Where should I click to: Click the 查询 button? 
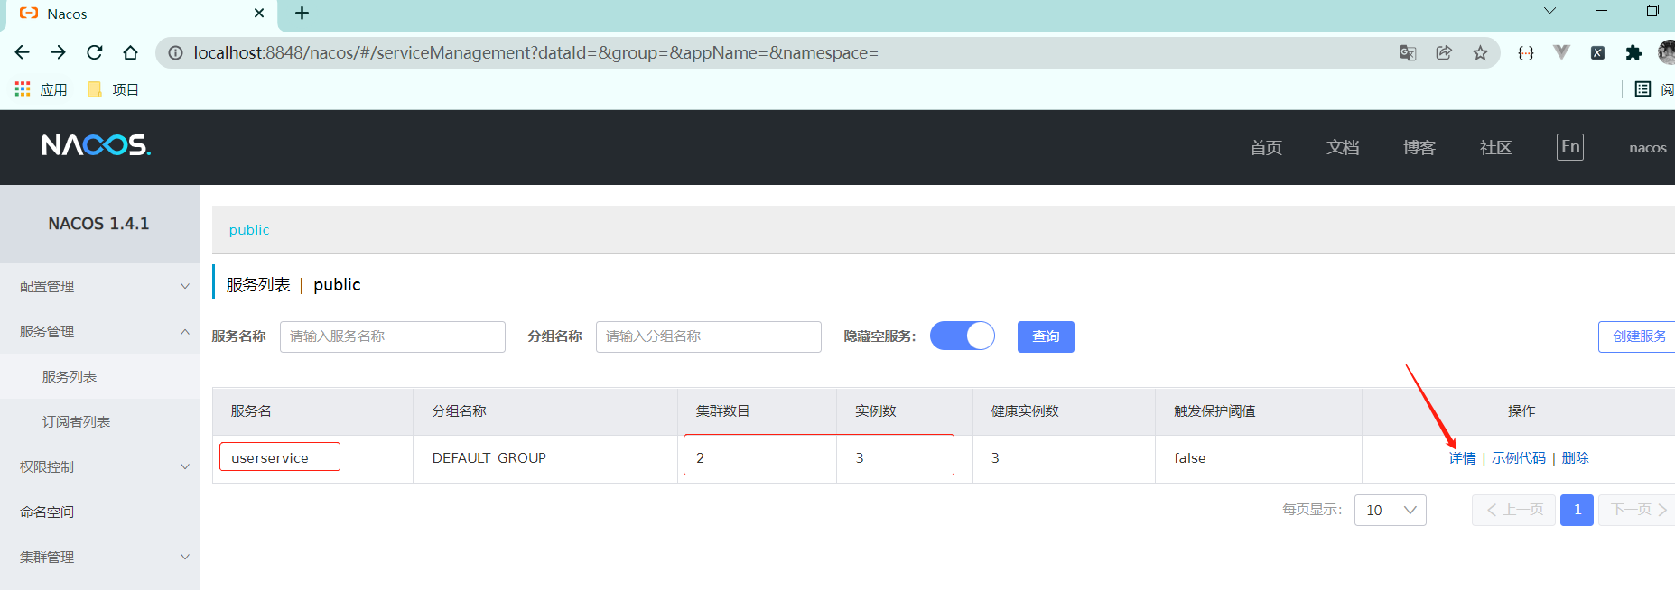click(x=1046, y=336)
